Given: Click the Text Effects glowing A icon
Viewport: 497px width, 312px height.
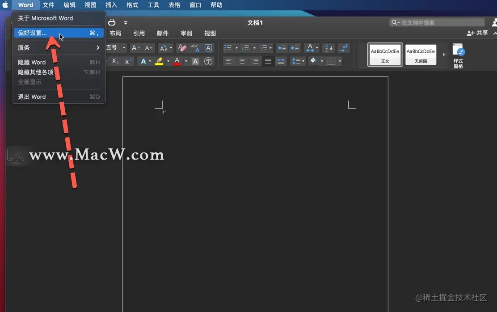Looking at the screenshot, I should click(x=143, y=61).
